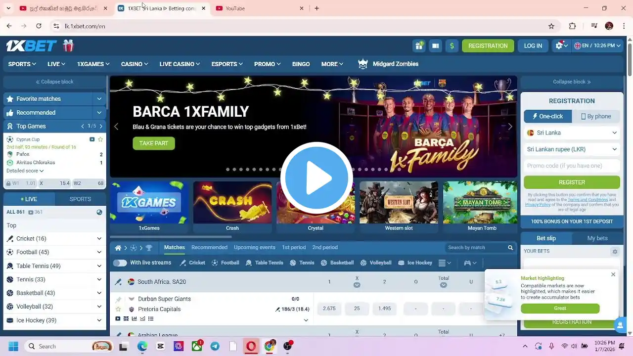Image resolution: width=633 pixels, height=356 pixels.
Task: Click the TAKE PART banner button
Action: [153, 143]
